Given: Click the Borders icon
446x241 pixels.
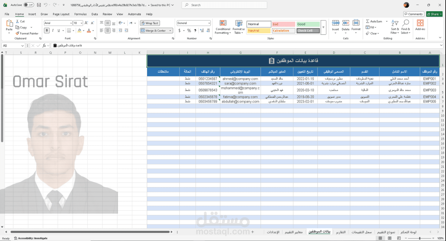Looking at the screenshot, I should click(69, 30).
